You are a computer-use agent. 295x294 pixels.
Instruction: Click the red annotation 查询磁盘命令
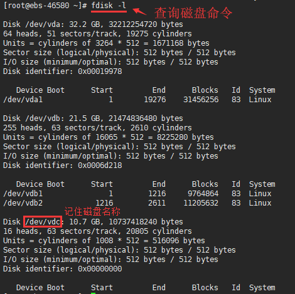point(193,13)
